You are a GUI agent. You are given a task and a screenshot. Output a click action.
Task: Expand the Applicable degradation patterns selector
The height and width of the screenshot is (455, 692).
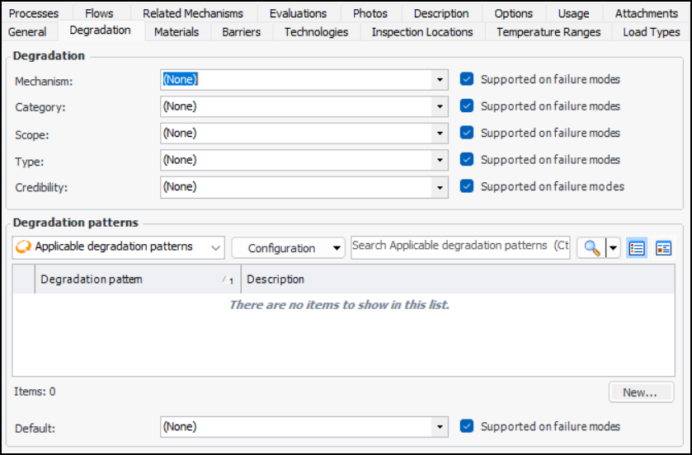click(x=216, y=246)
